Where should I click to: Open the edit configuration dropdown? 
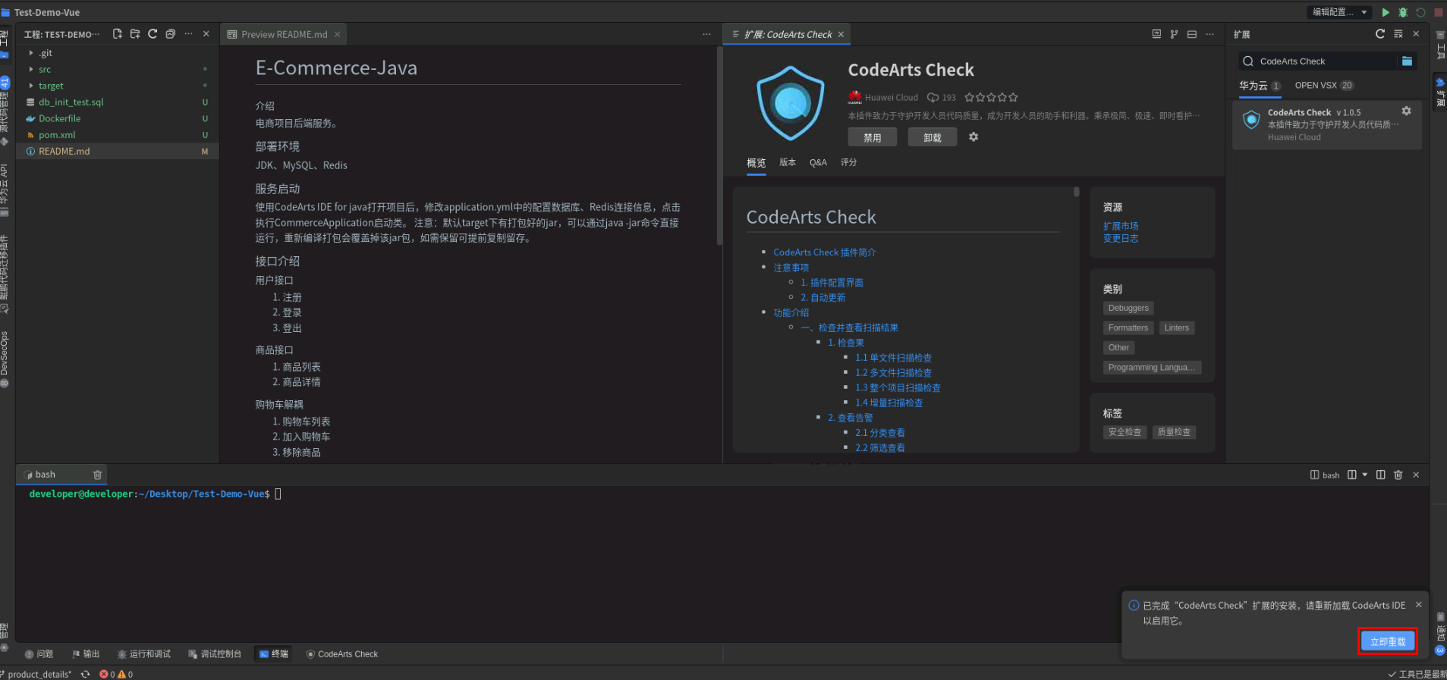tap(1340, 12)
